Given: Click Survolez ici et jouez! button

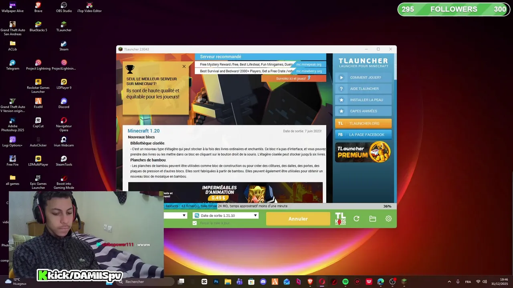Looking at the screenshot, I should pos(293,78).
